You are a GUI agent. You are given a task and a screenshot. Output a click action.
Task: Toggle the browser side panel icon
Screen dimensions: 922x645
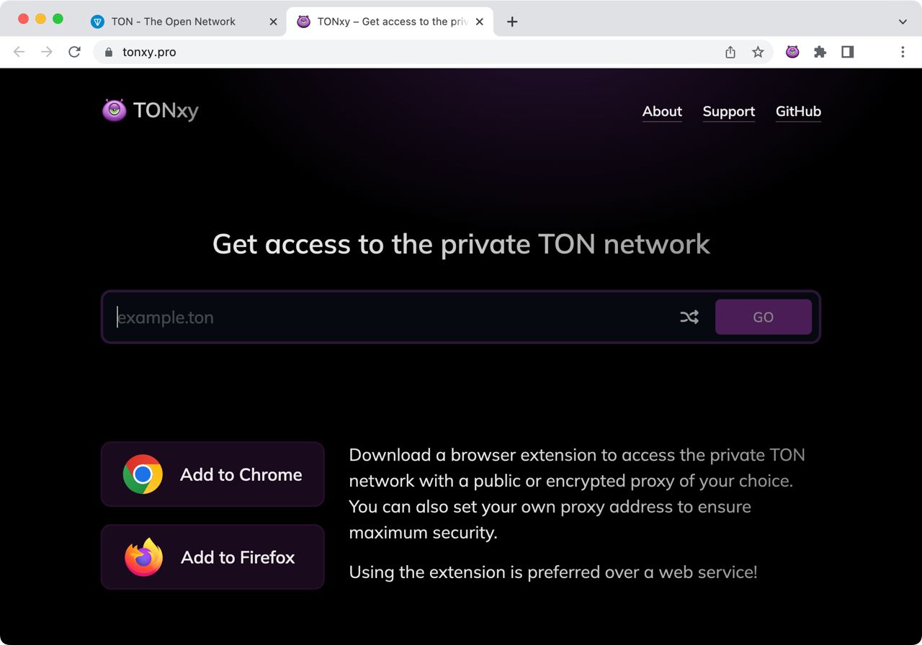[848, 52]
